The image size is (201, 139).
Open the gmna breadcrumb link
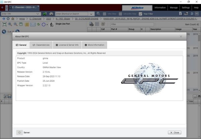point(22,19)
